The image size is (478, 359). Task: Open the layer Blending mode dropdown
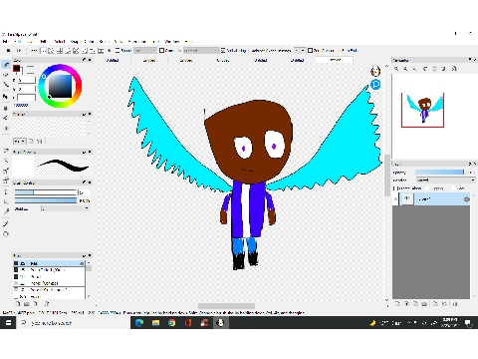pyautogui.click(x=446, y=179)
